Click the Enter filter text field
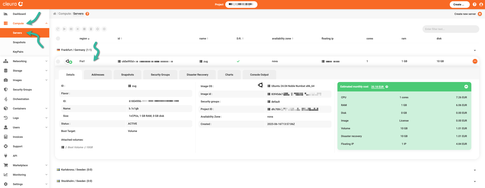The image size is (485, 188). pos(450,29)
